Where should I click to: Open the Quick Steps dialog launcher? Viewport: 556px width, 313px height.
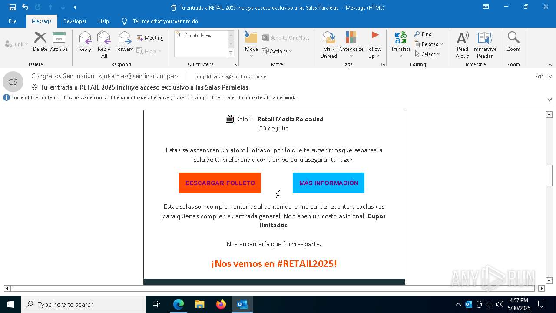tap(235, 64)
